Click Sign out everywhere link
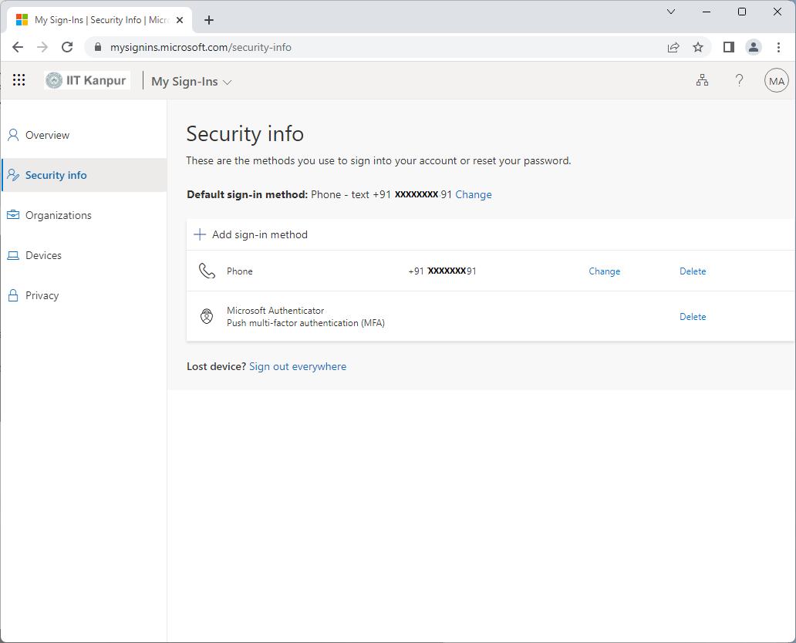Viewport: 796px width, 643px height. point(298,367)
